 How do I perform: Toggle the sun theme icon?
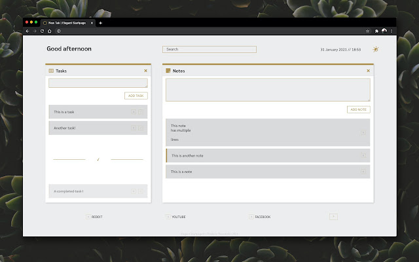375,49
